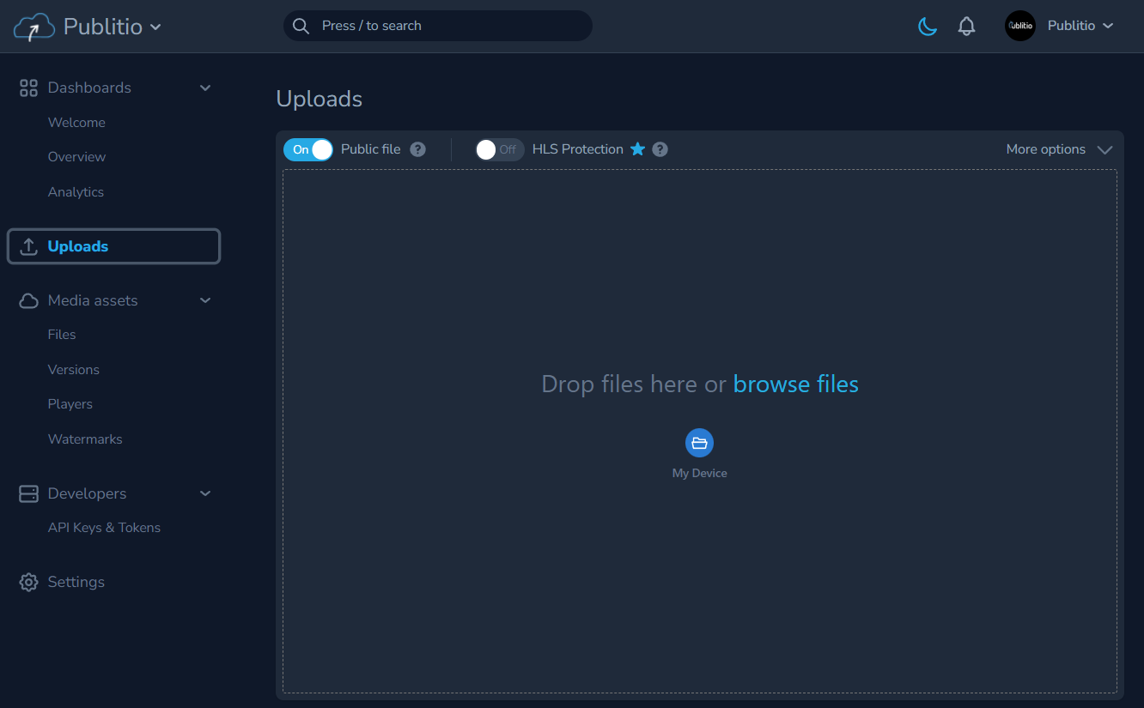Open notifications bell
The image size is (1144, 708).
click(x=966, y=26)
